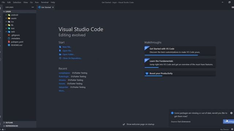Click the assets folder icon
This screenshot has height=131, width=234.
tap(9, 19)
